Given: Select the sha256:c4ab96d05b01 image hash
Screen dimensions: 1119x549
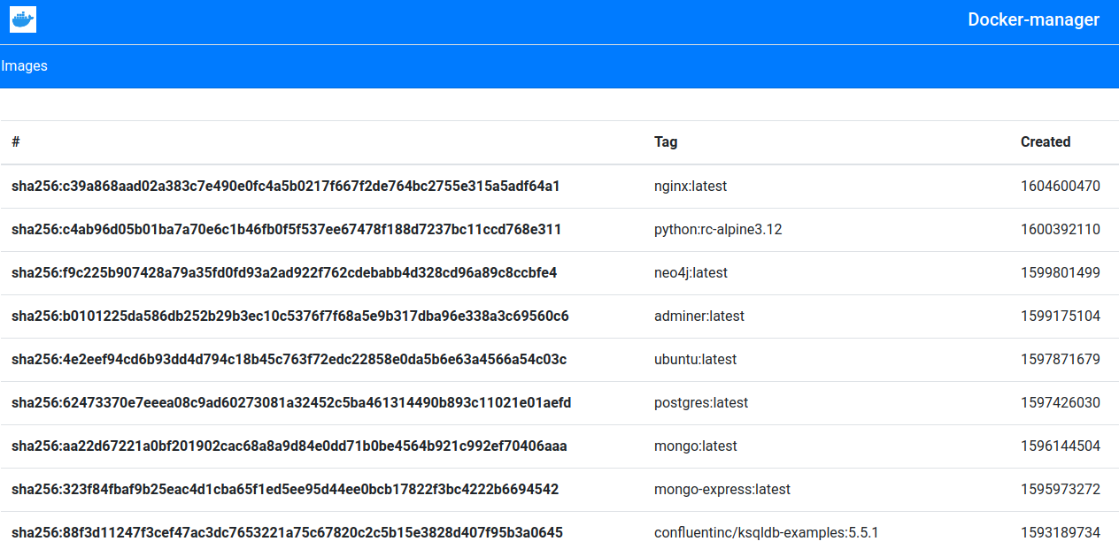Looking at the screenshot, I should 286,229.
